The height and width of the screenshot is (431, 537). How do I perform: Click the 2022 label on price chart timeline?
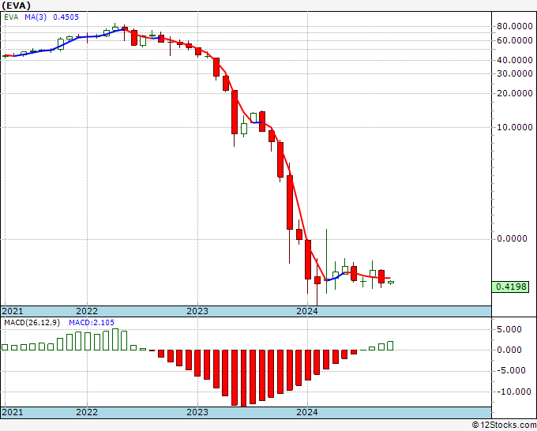(87, 311)
